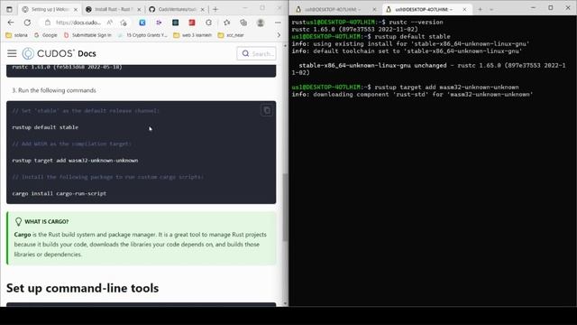Add this page to favorites star icon
This screenshot has width=577, height=325.
pos(124,23)
